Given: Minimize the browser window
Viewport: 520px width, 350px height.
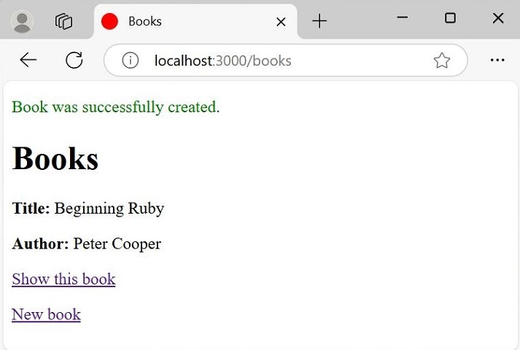Looking at the screenshot, I should click(x=402, y=18).
